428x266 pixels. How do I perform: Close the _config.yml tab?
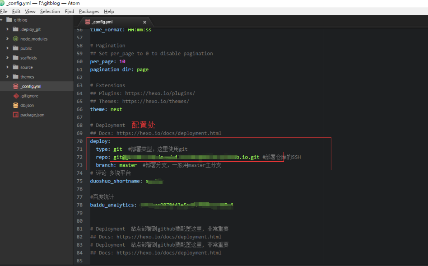[144, 22]
